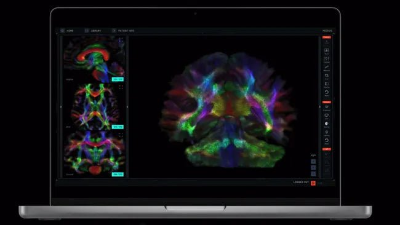Click the upper reset rotation icon
Screen dimensions: 400x225
(x=327, y=92)
